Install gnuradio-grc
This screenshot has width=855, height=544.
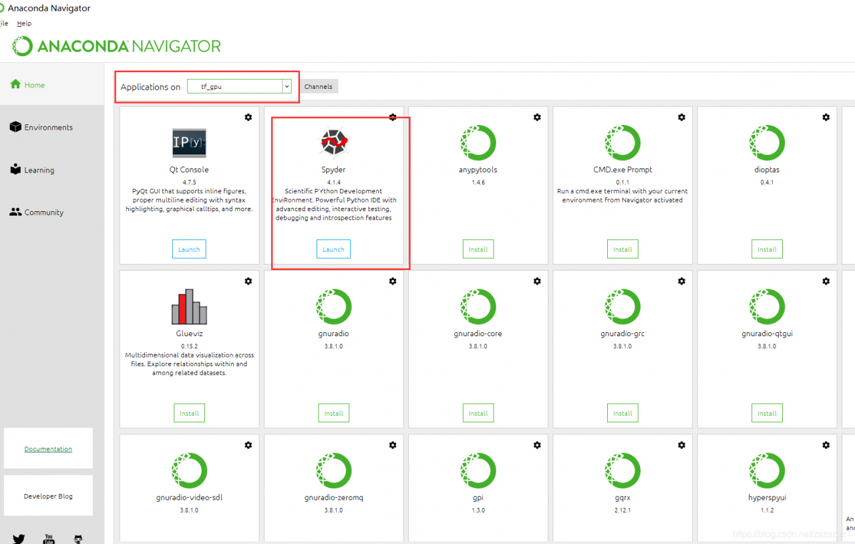point(623,413)
